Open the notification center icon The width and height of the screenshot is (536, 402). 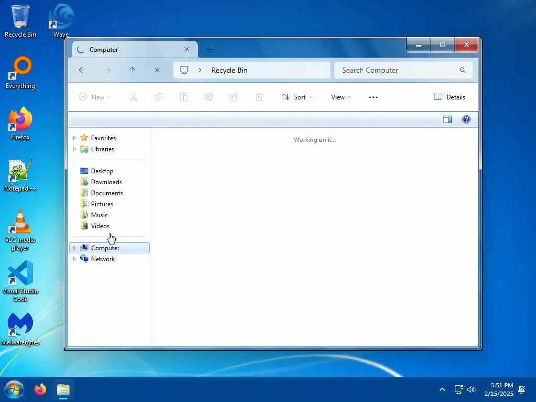tap(522, 389)
